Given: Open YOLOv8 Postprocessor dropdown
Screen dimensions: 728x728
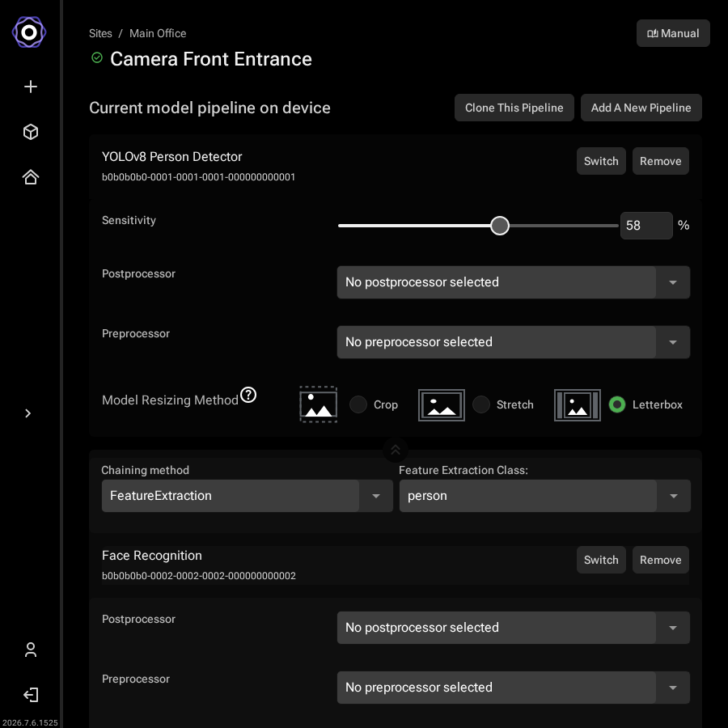Looking at the screenshot, I should [514, 282].
